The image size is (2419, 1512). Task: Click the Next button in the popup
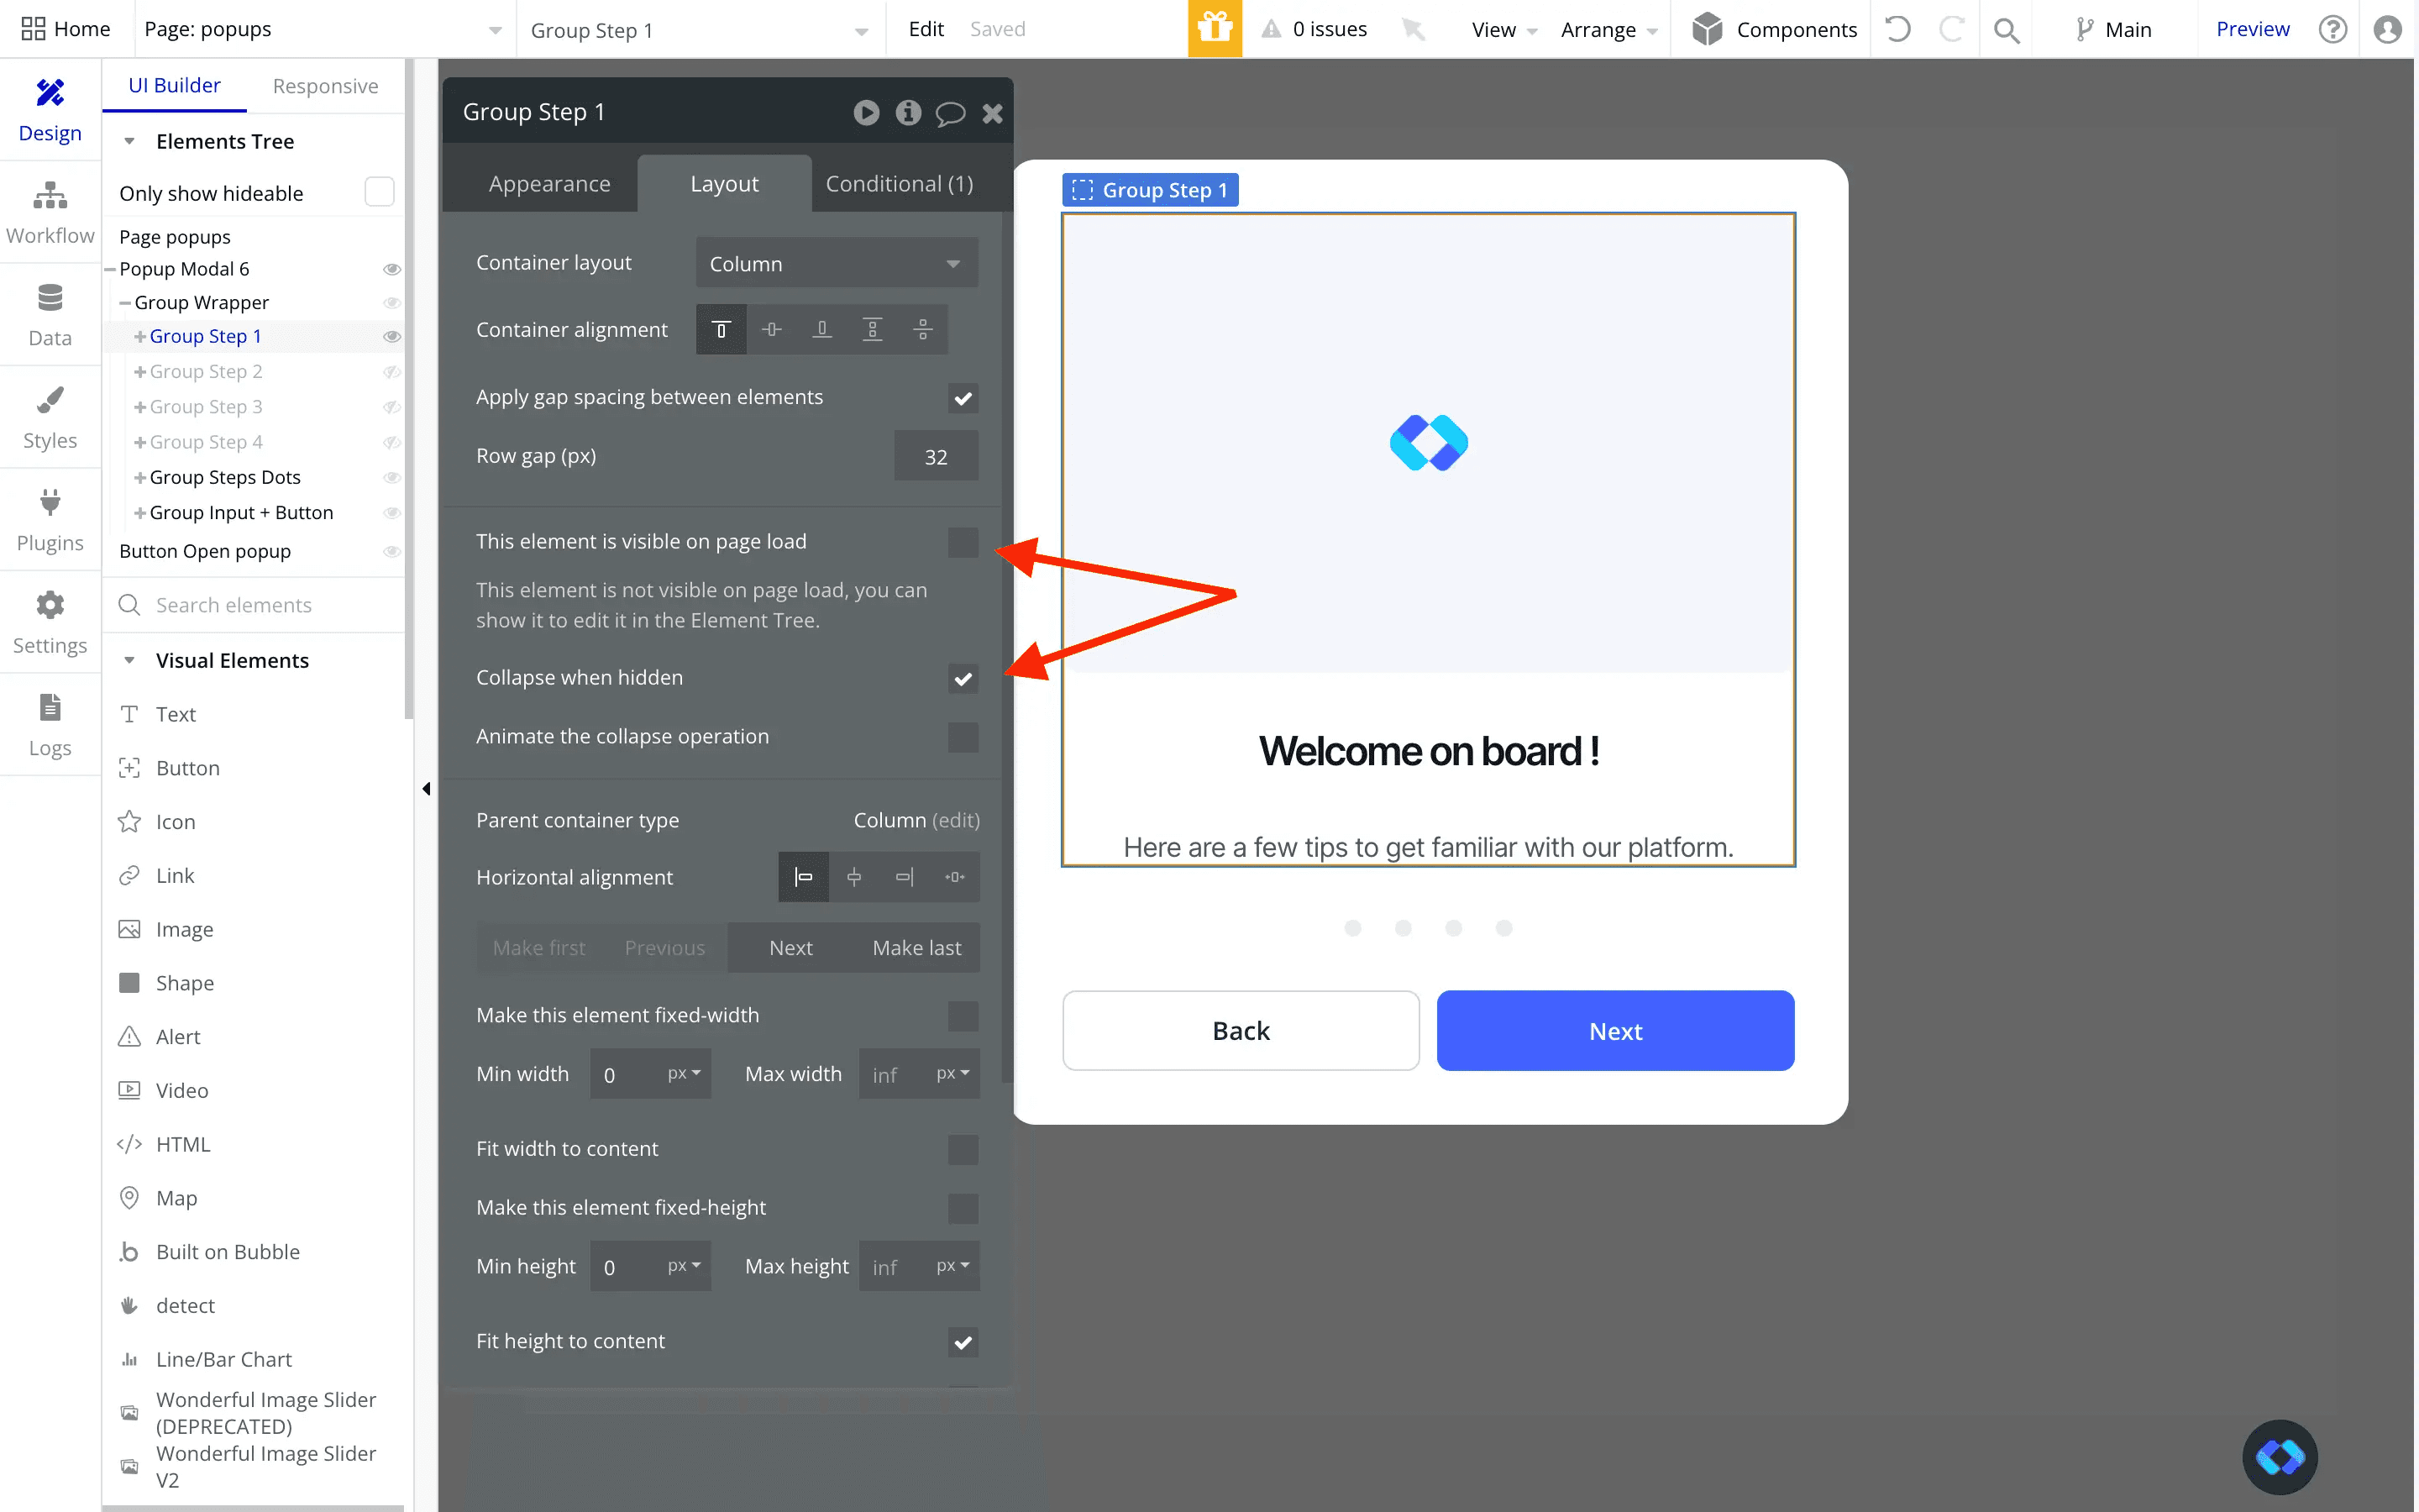(1614, 1030)
